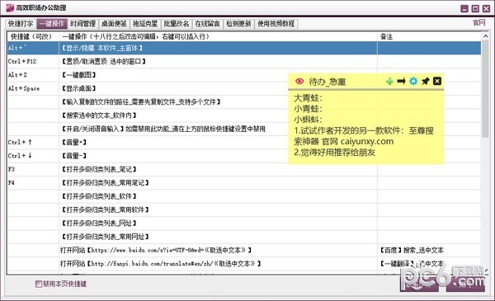Toggle the eye icon on the sticky note
The height and width of the screenshot is (301, 495).
(299, 82)
